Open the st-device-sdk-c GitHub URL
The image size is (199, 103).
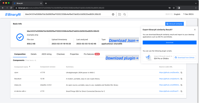169,91
